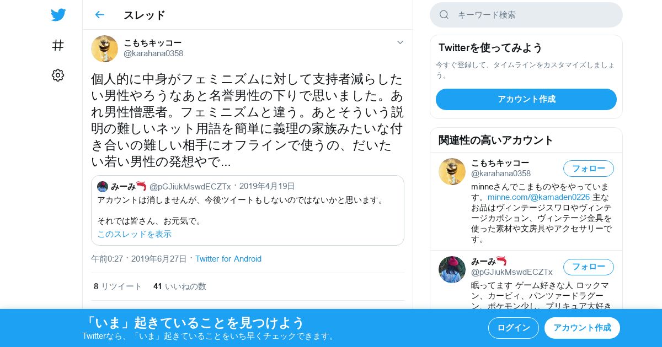The image size is (662, 347).
Task: Show the quoted thread via このスレッドを表示
Action: (x=135, y=234)
